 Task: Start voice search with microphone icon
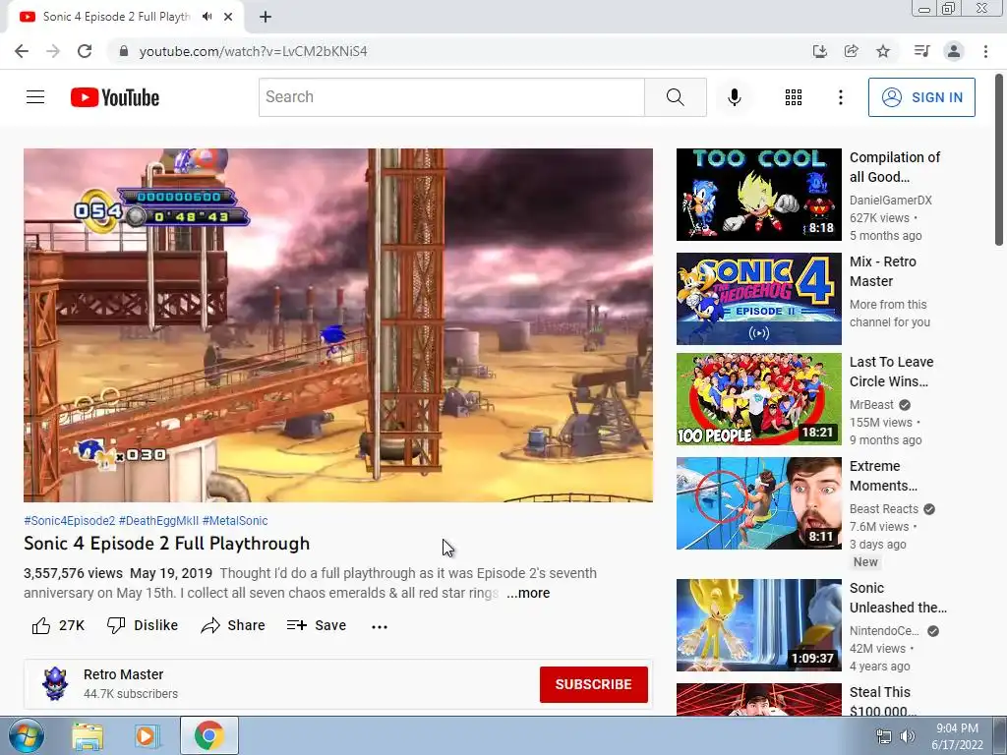click(734, 97)
